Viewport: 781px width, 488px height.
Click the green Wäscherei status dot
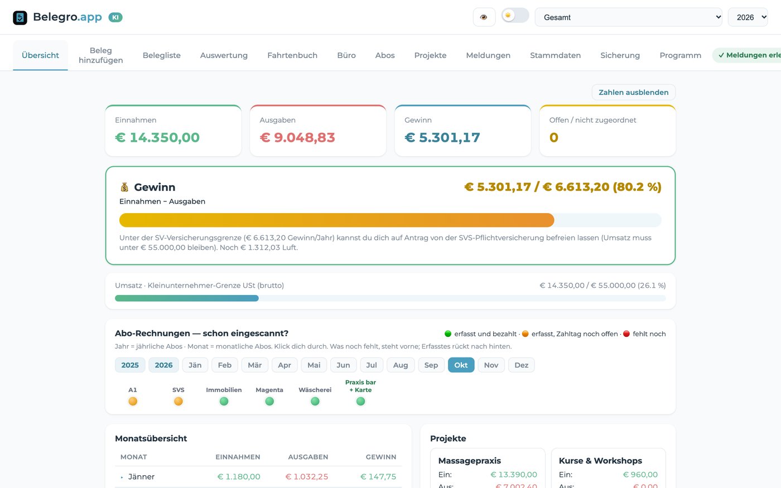click(x=315, y=401)
